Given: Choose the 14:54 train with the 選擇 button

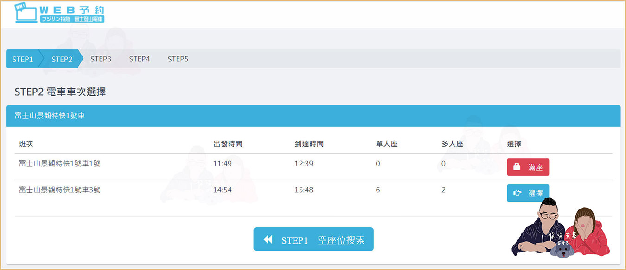Looking at the screenshot, I should [x=528, y=193].
